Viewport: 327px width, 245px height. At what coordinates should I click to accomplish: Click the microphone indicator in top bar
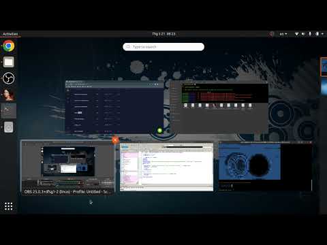coord(310,34)
